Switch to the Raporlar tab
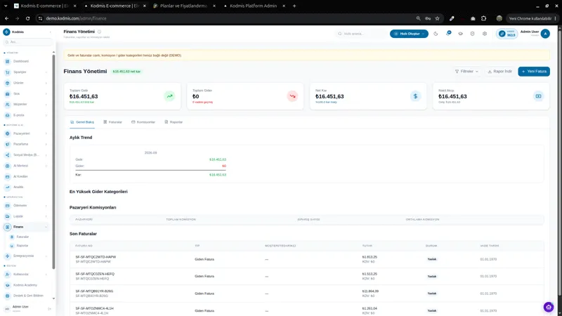 (x=174, y=122)
